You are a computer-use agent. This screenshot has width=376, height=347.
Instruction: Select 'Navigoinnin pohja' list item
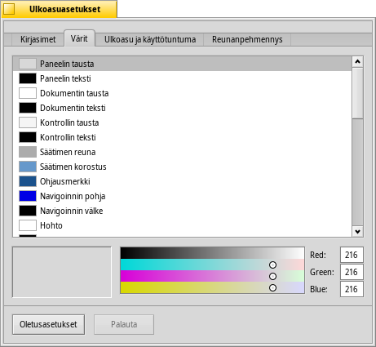coord(182,196)
